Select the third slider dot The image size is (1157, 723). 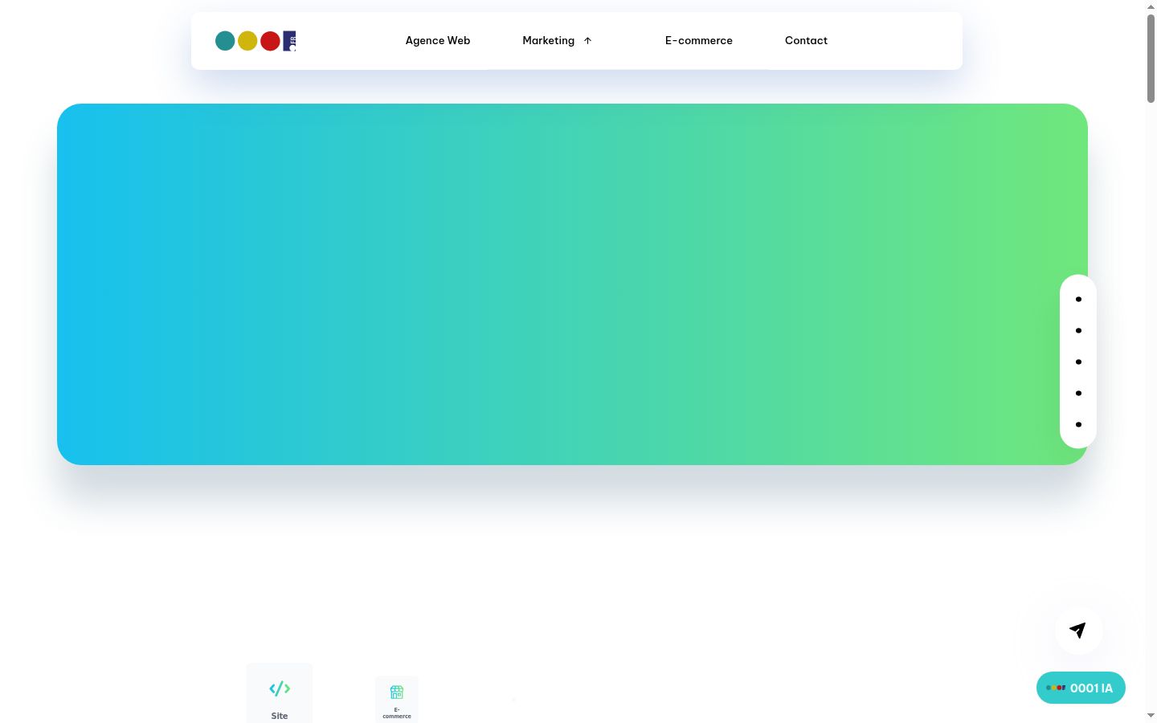point(1078,362)
